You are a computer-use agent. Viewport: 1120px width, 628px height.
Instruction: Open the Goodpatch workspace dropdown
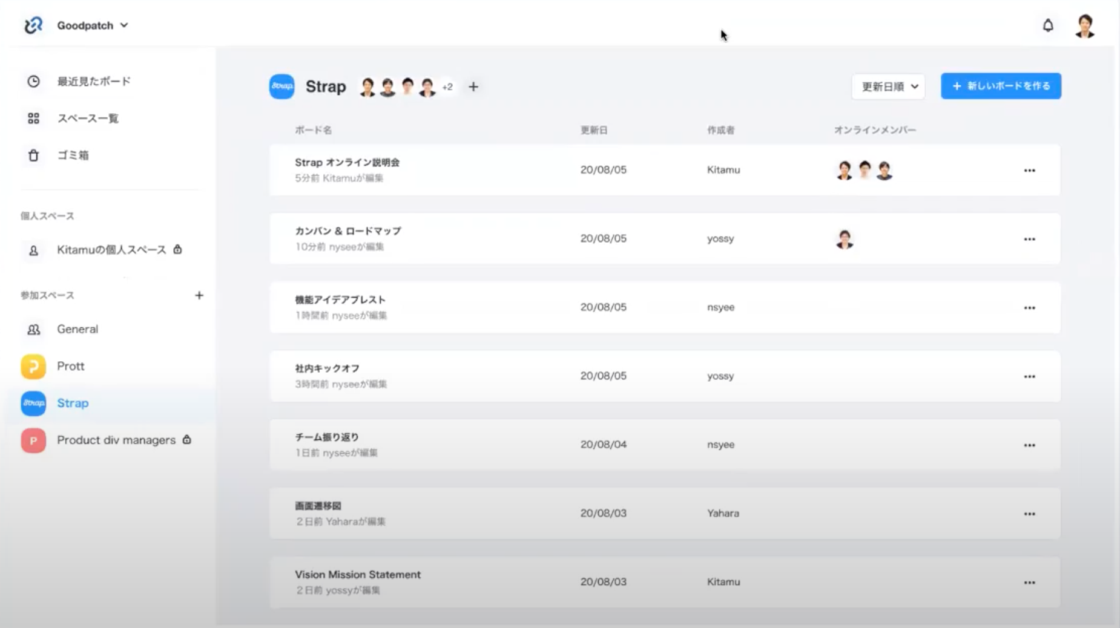tap(93, 25)
